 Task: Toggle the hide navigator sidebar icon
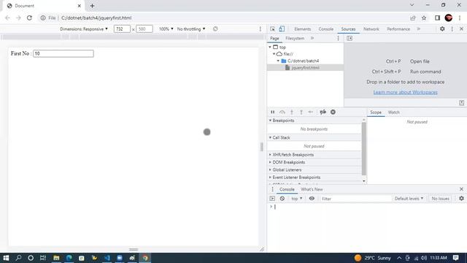[350, 38]
